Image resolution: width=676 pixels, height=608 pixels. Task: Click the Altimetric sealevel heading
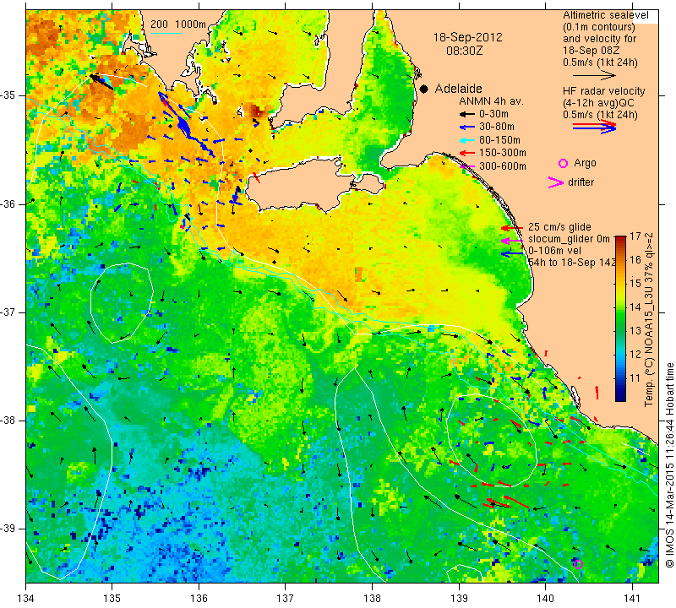pos(606,15)
